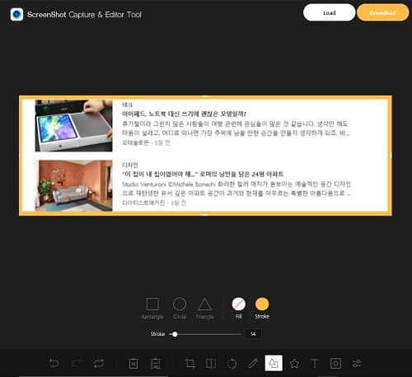The image size is (412, 377).
Task: Click the Undo icon
Action: (54, 363)
